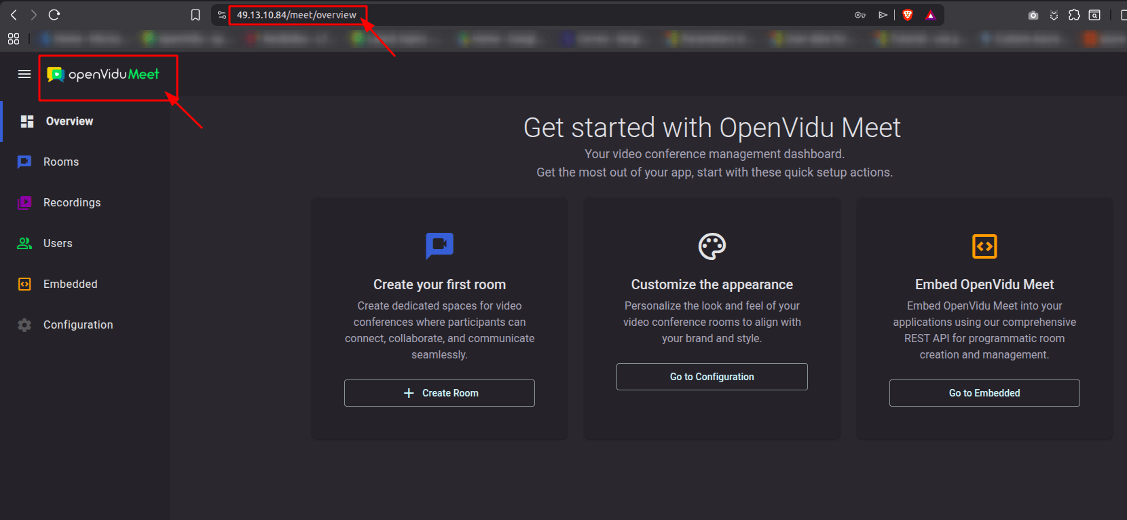The height and width of the screenshot is (520, 1127).
Task: Click the 'Create dedicated spaces for video' description text
Action: 439,331
